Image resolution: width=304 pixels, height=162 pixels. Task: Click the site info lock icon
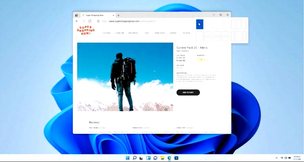click(x=98, y=21)
